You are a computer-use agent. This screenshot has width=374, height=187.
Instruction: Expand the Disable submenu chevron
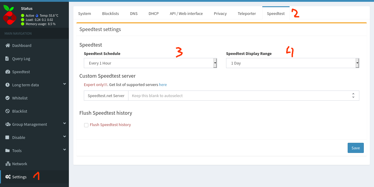coord(64,137)
